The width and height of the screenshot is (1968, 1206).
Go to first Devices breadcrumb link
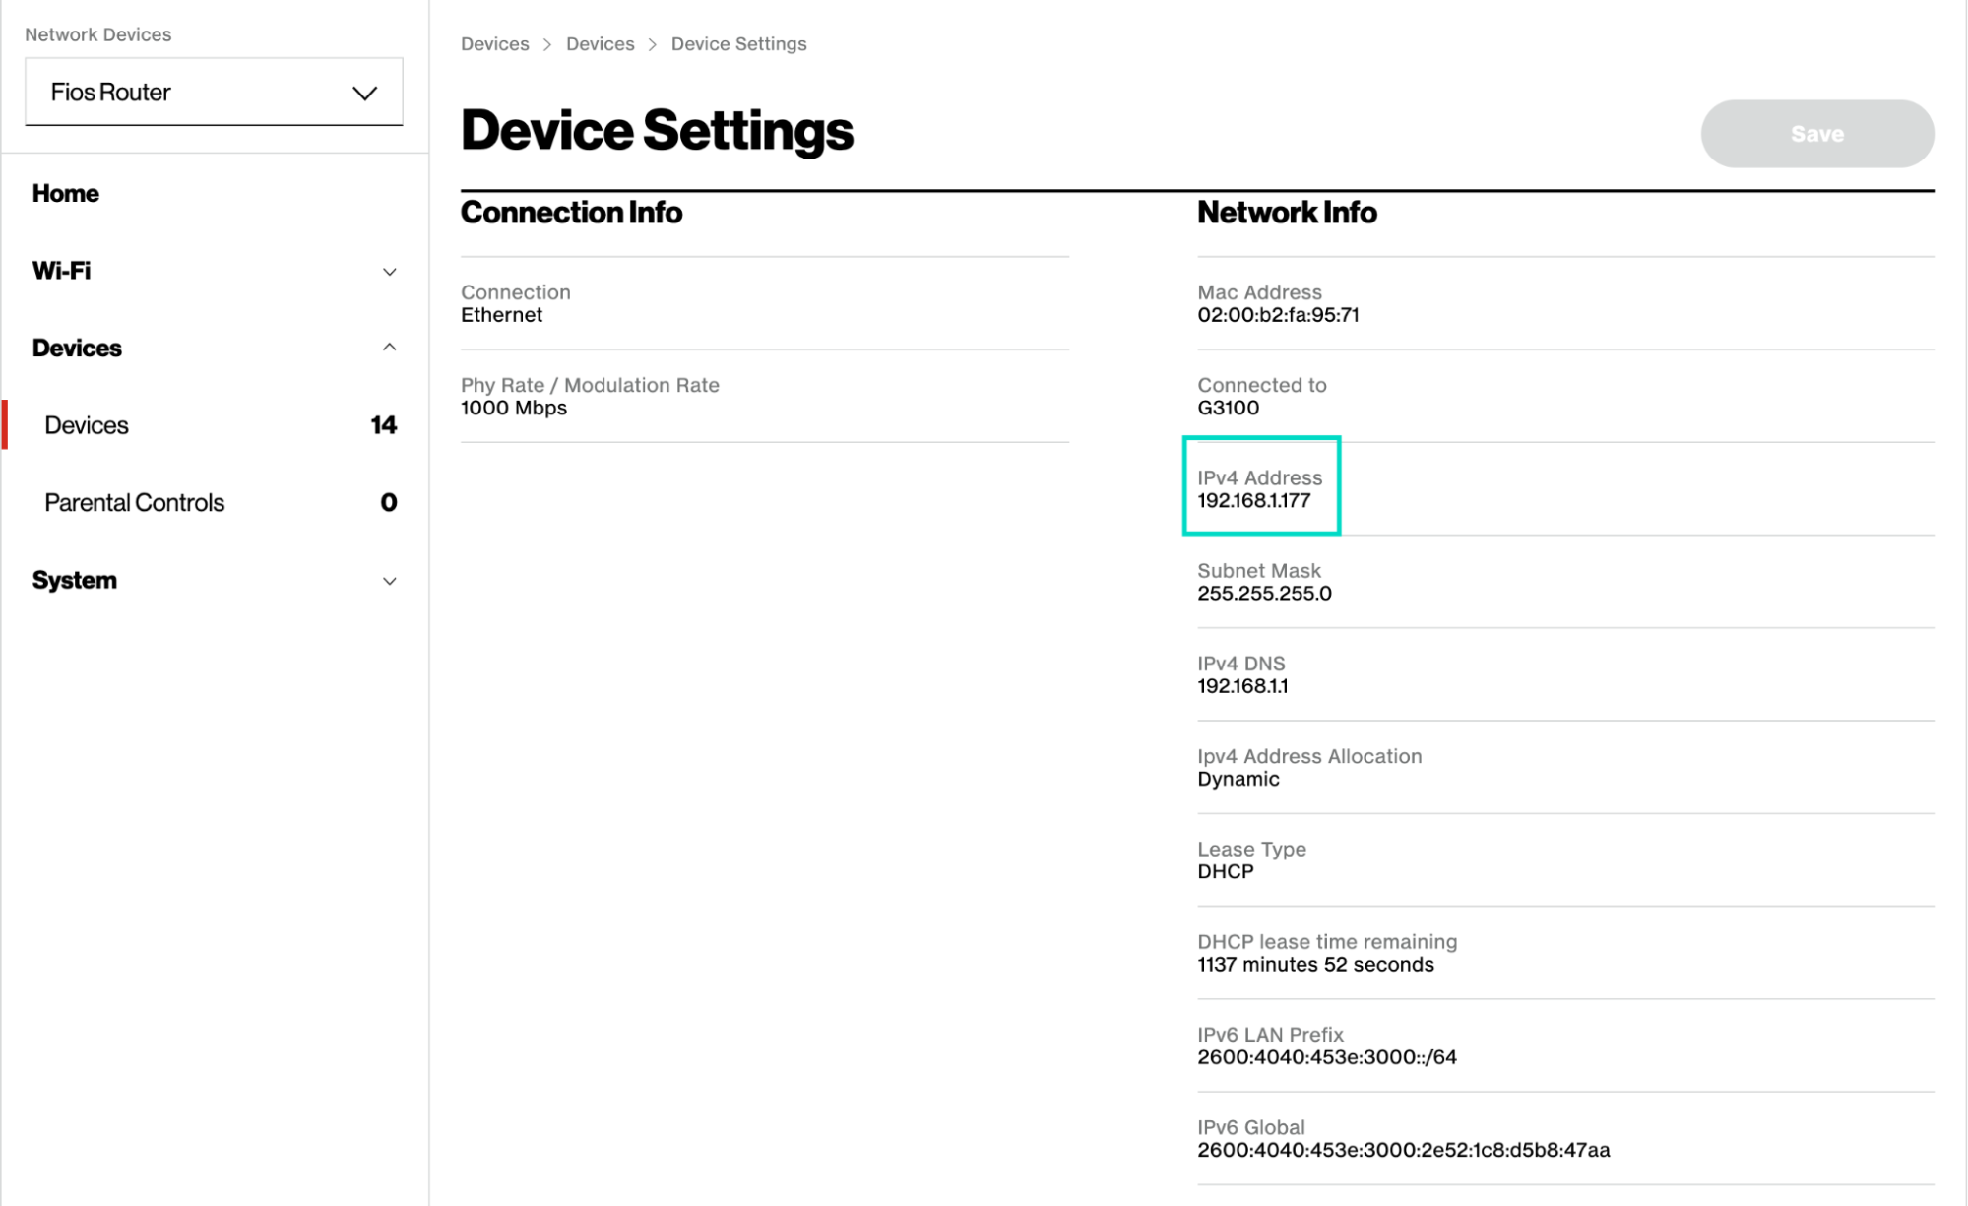[x=494, y=44]
